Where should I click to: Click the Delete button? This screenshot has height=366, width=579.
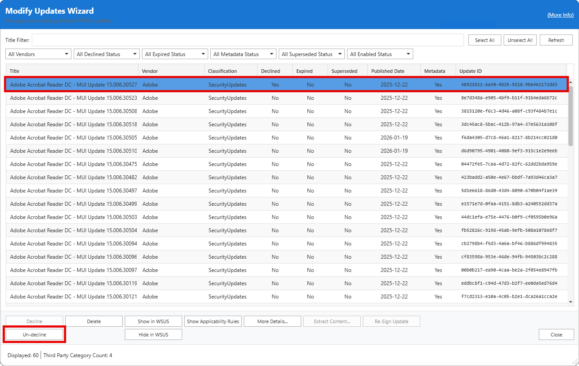[x=94, y=321]
